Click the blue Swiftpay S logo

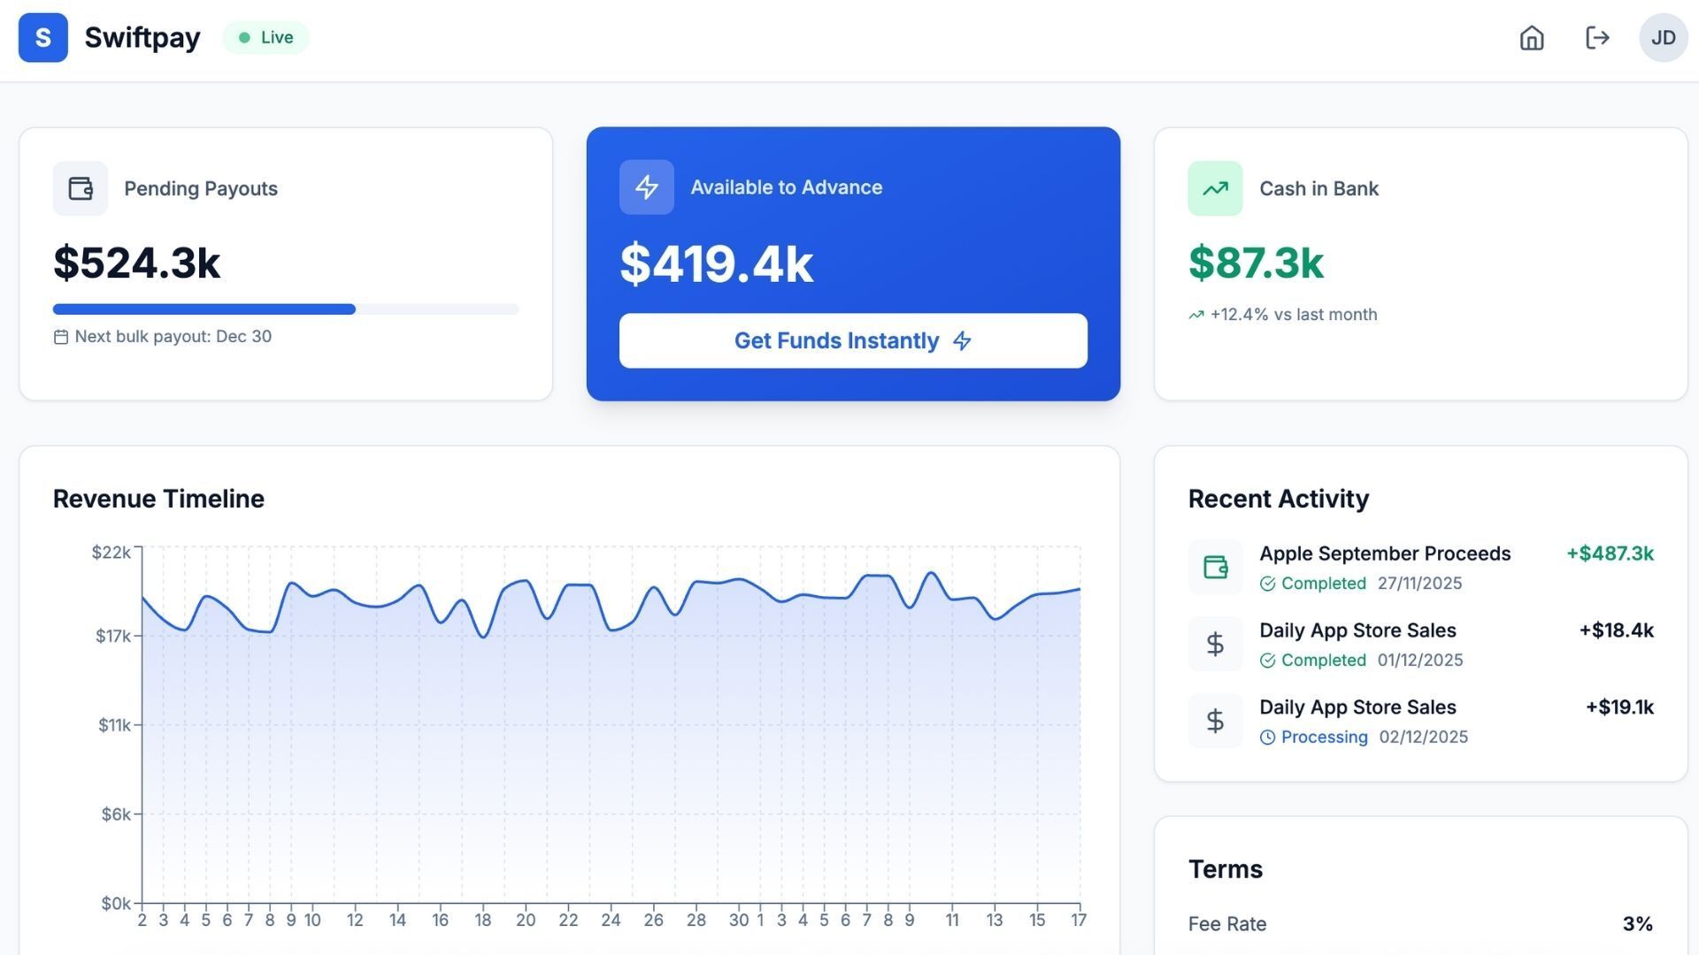point(43,38)
